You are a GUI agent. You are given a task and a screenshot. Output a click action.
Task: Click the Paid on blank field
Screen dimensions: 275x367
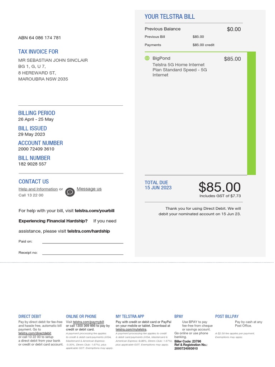point(82,241)
